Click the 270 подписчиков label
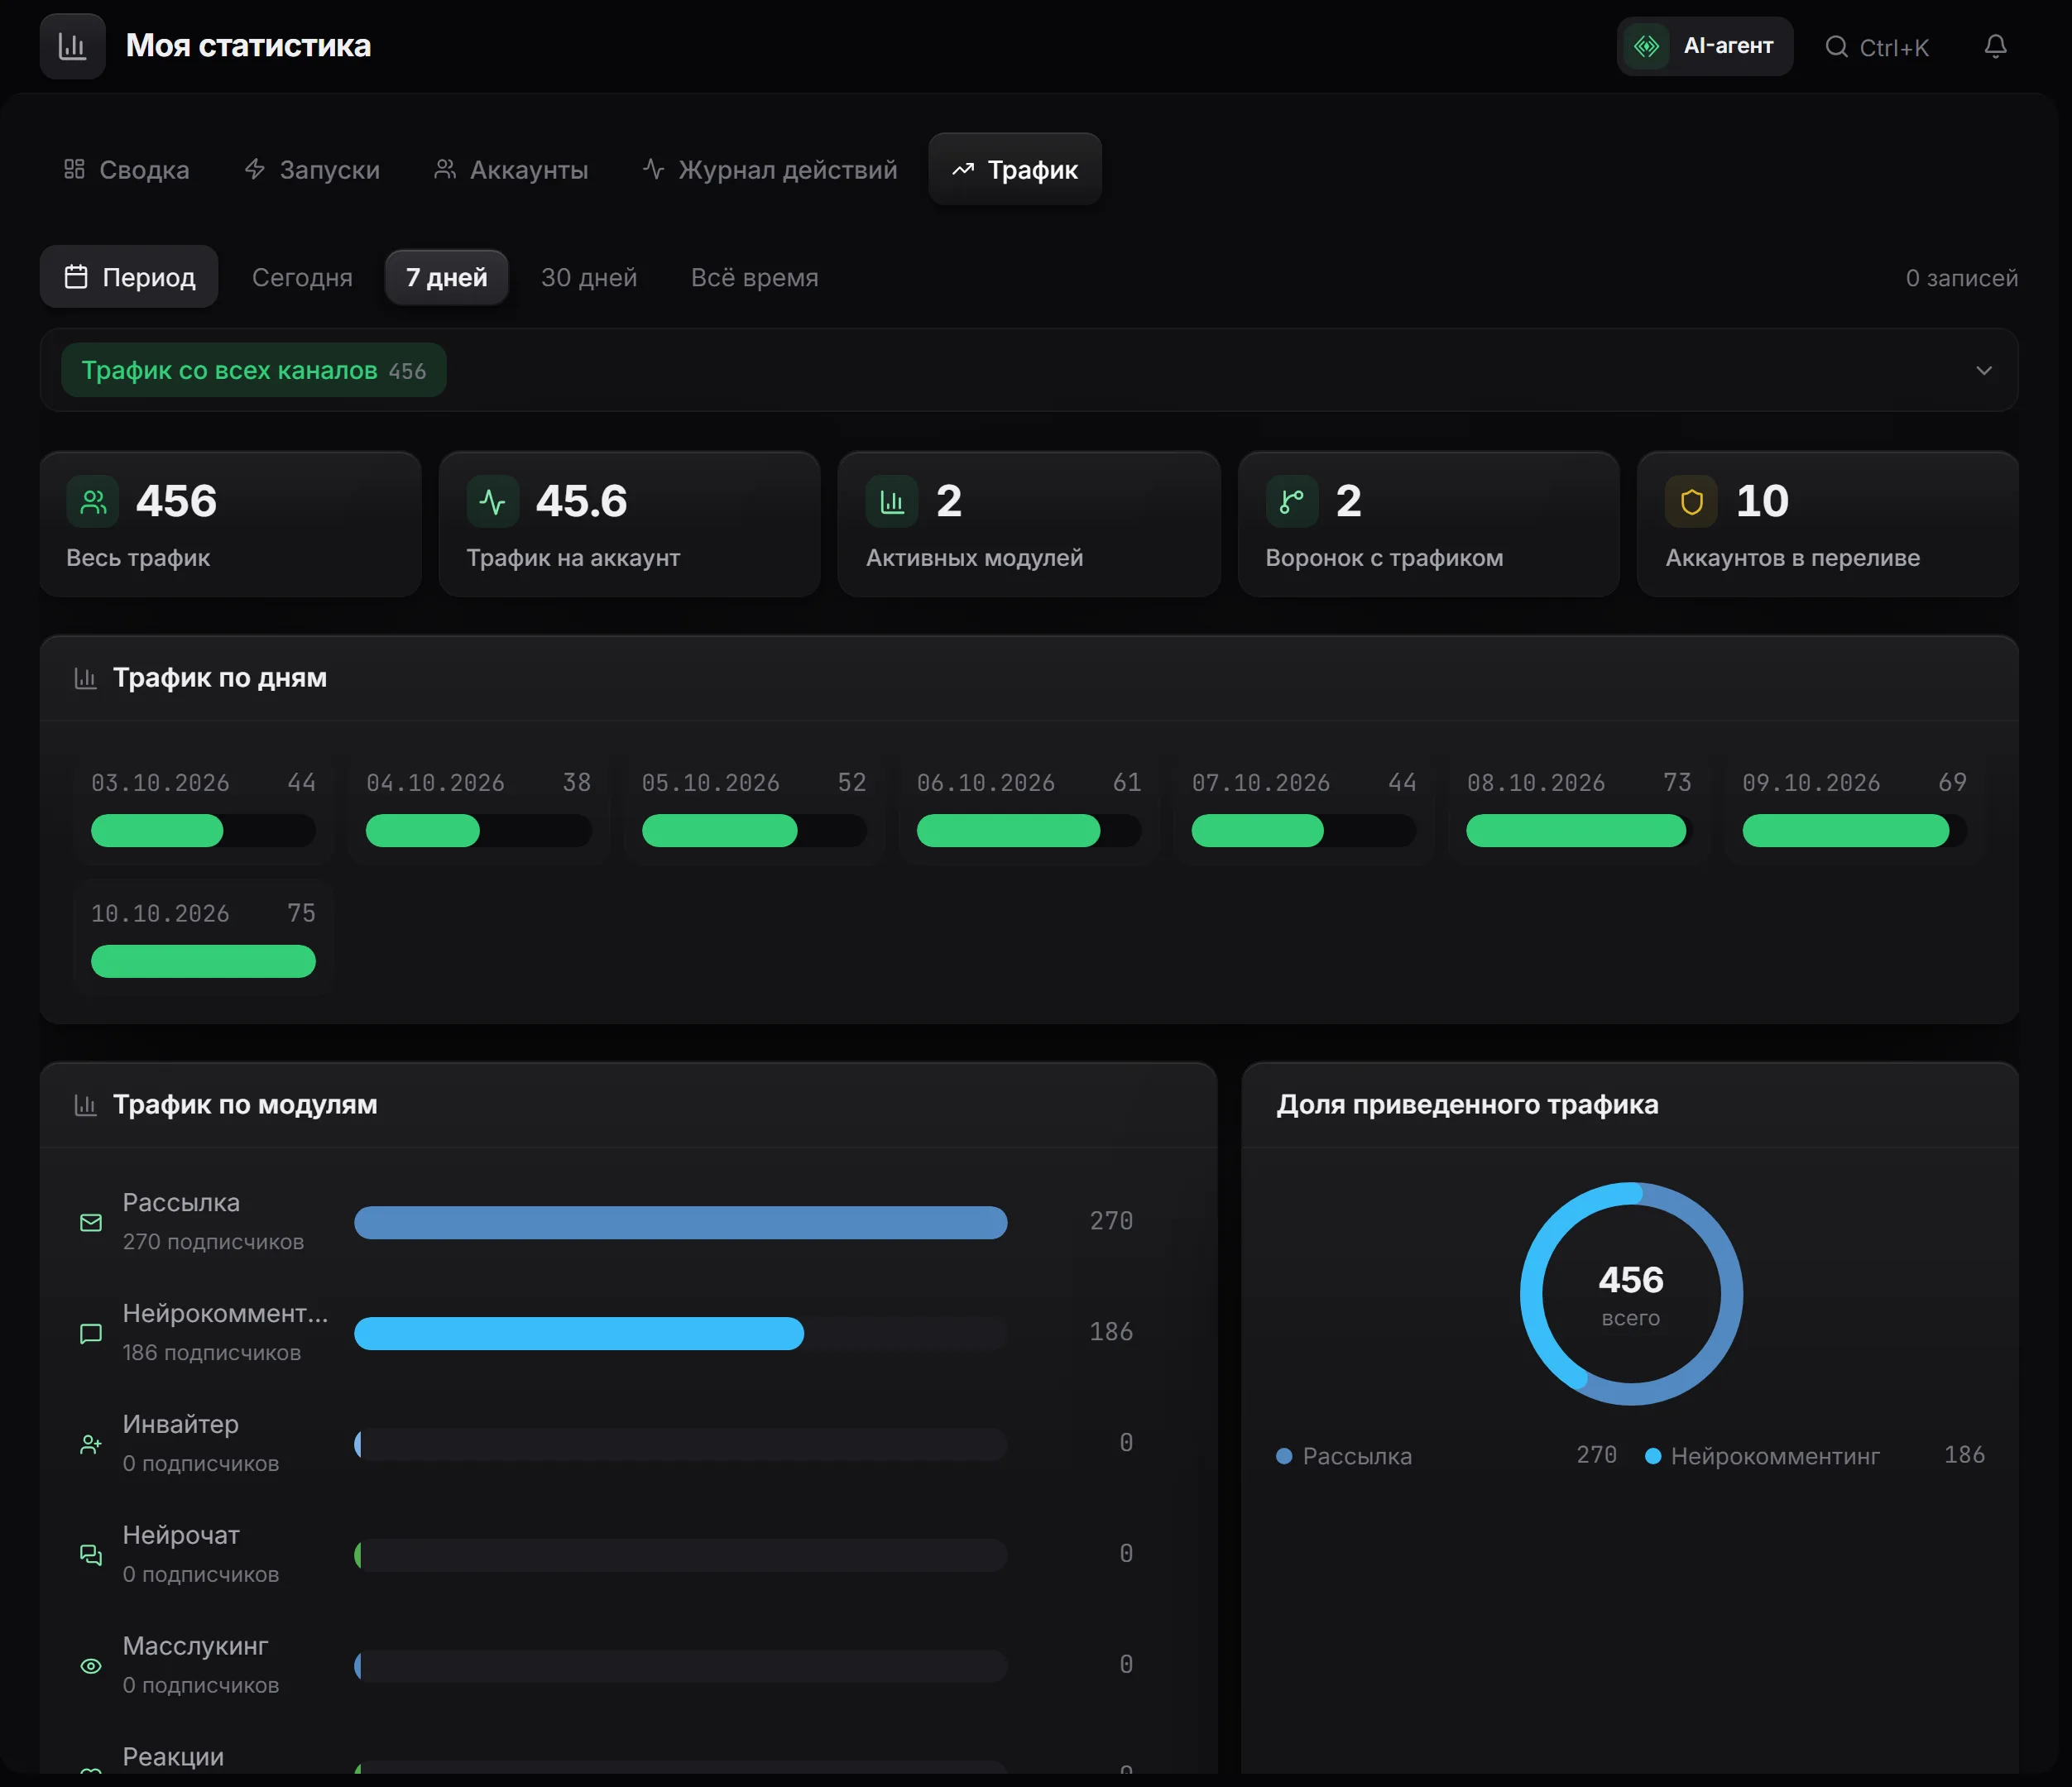Image resolution: width=2072 pixels, height=1787 pixels. [x=213, y=1242]
